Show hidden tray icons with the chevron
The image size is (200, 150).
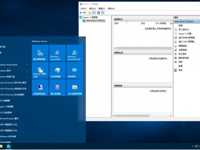(192, 146)
